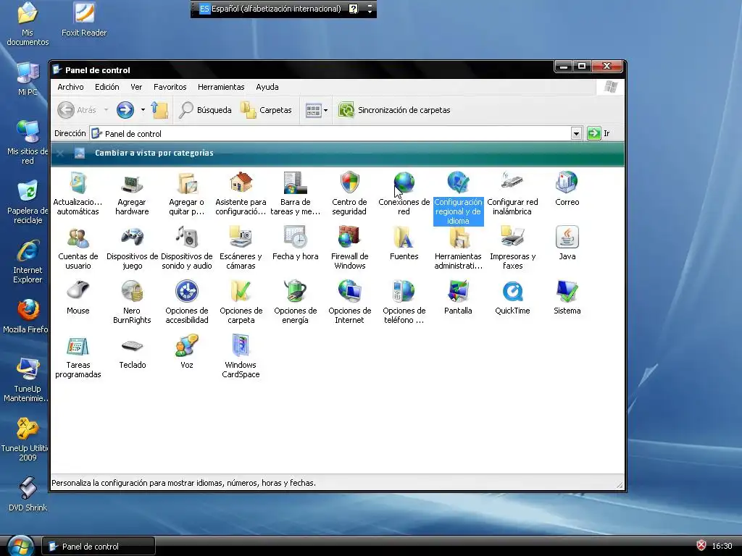Expand the Dirección address bar dropdown

tap(576, 134)
